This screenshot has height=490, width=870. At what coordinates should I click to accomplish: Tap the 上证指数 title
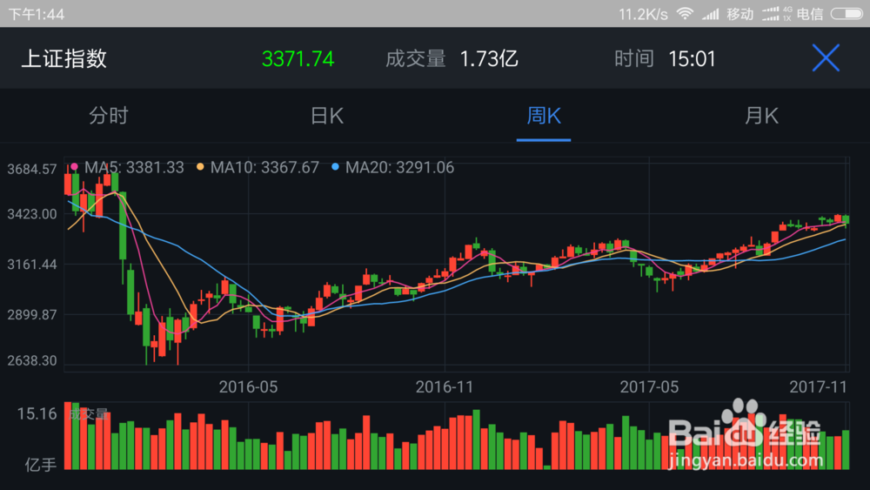tap(64, 58)
